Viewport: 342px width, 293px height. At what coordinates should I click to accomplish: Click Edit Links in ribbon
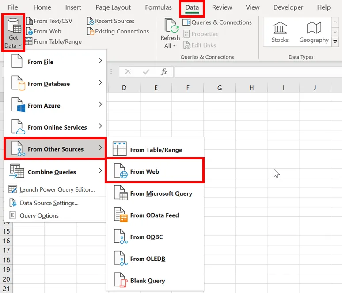[x=200, y=45]
